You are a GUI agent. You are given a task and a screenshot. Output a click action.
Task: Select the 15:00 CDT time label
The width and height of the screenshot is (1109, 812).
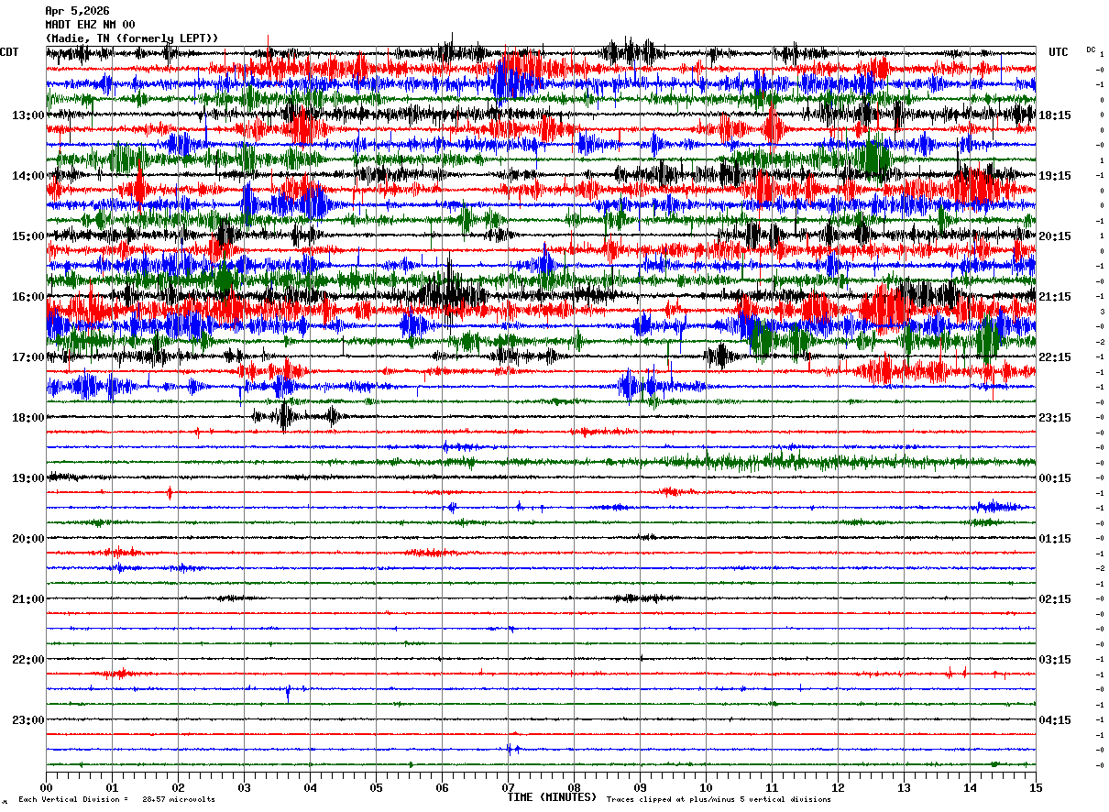click(28, 236)
